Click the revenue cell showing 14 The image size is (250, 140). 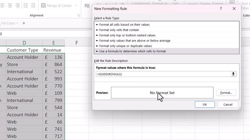click(x=54, y=115)
